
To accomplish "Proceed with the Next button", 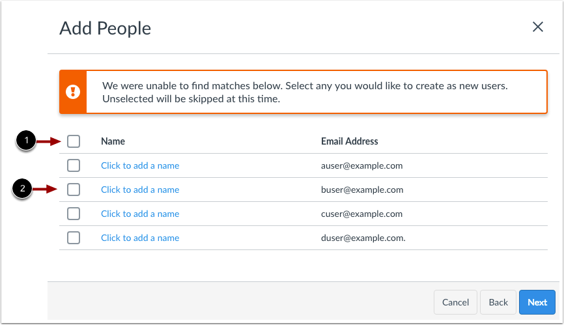I will point(537,302).
